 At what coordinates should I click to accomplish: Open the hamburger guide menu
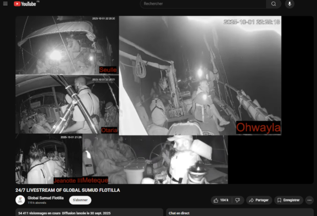coord(5,4)
